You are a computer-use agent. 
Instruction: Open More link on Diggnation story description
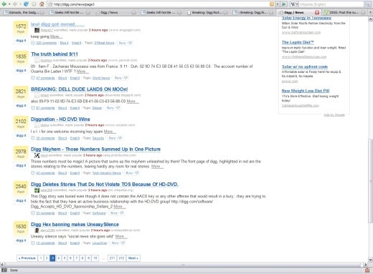pyautogui.click(x=110, y=132)
